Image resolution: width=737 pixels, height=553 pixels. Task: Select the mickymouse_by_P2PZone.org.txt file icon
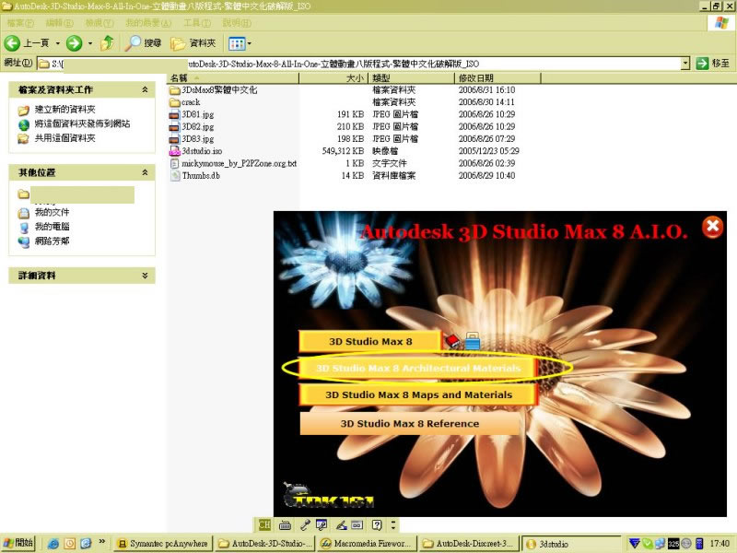coord(174,163)
